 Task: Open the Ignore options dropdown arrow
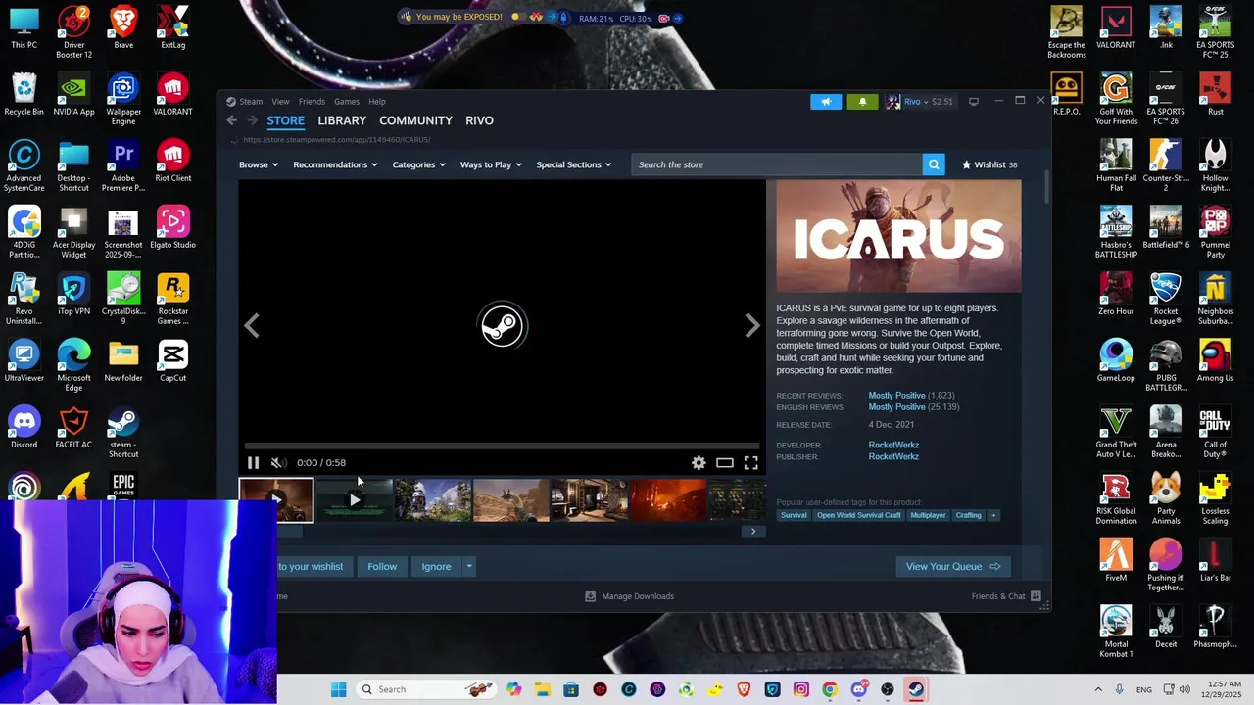(x=469, y=567)
